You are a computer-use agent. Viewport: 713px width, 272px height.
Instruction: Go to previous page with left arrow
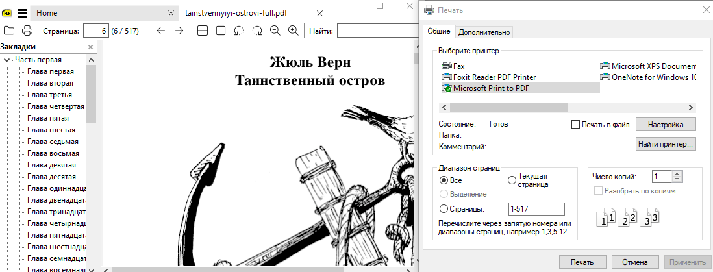pyautogui.click(x=160, y=31)
